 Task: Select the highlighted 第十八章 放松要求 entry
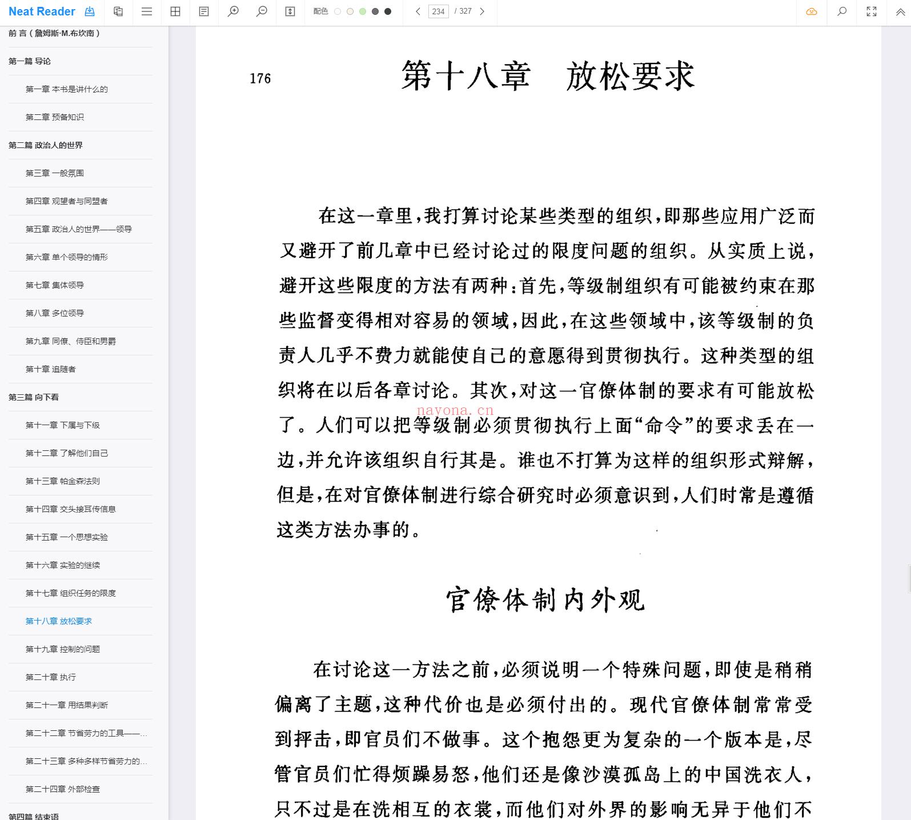59,621
